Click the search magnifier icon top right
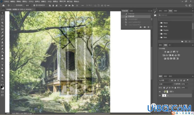Image resolution: width=194 pixels, height=115 pixels. click(x=186, y=5)
